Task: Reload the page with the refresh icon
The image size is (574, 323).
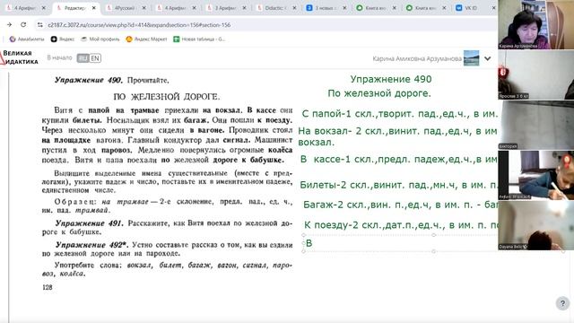Action: point(23,24)
